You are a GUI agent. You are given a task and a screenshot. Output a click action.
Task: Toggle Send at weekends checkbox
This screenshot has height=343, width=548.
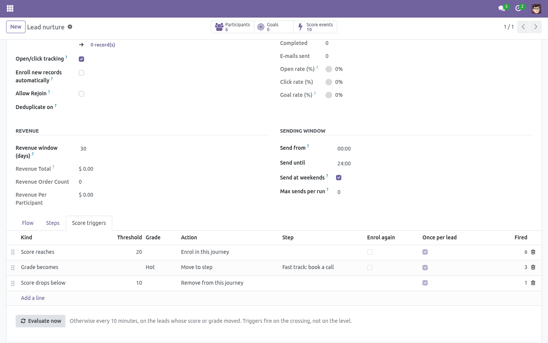[339, 178]
